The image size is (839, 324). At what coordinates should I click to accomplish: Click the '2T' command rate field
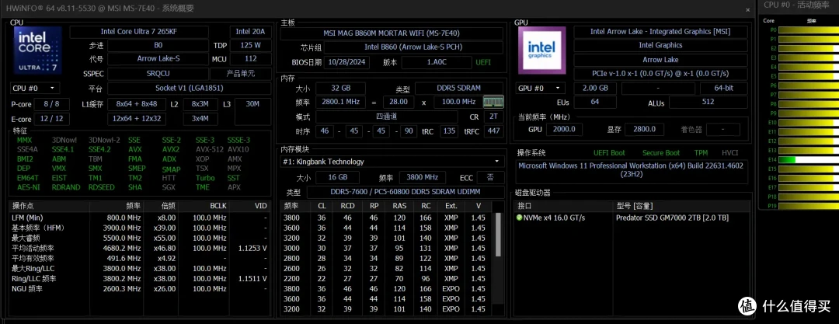click(x=493, y=117)
